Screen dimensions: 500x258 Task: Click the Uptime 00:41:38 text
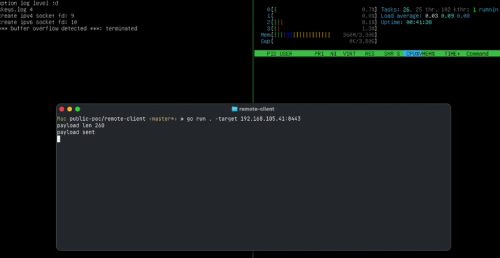[x=406, y=22]
